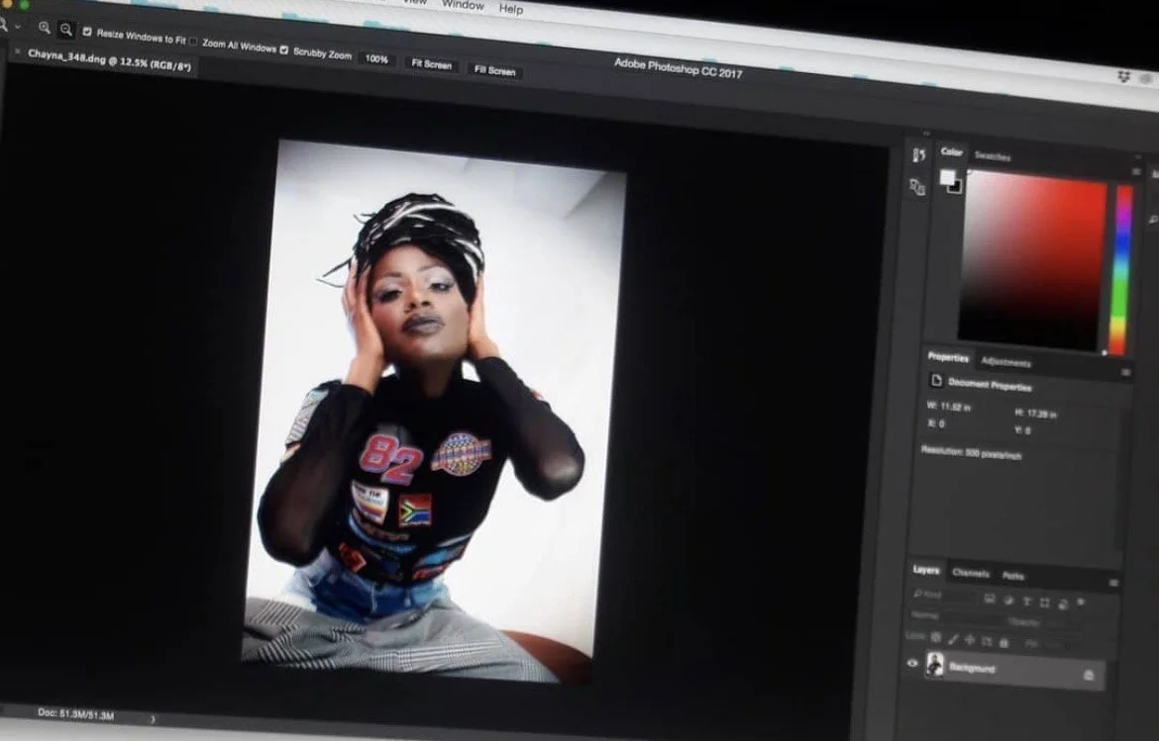This screenshot has height=741, width=1159.
Task: Close the Chayna_348.dng document tab
Action: (16, 50)
